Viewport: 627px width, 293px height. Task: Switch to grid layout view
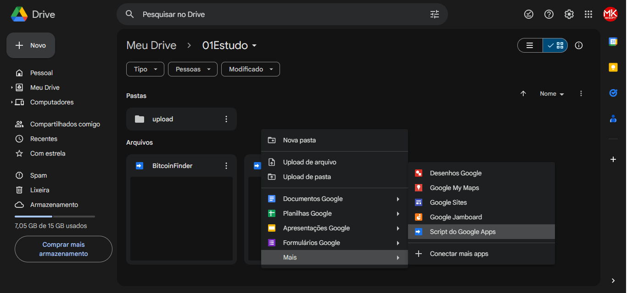click(555, 45)
